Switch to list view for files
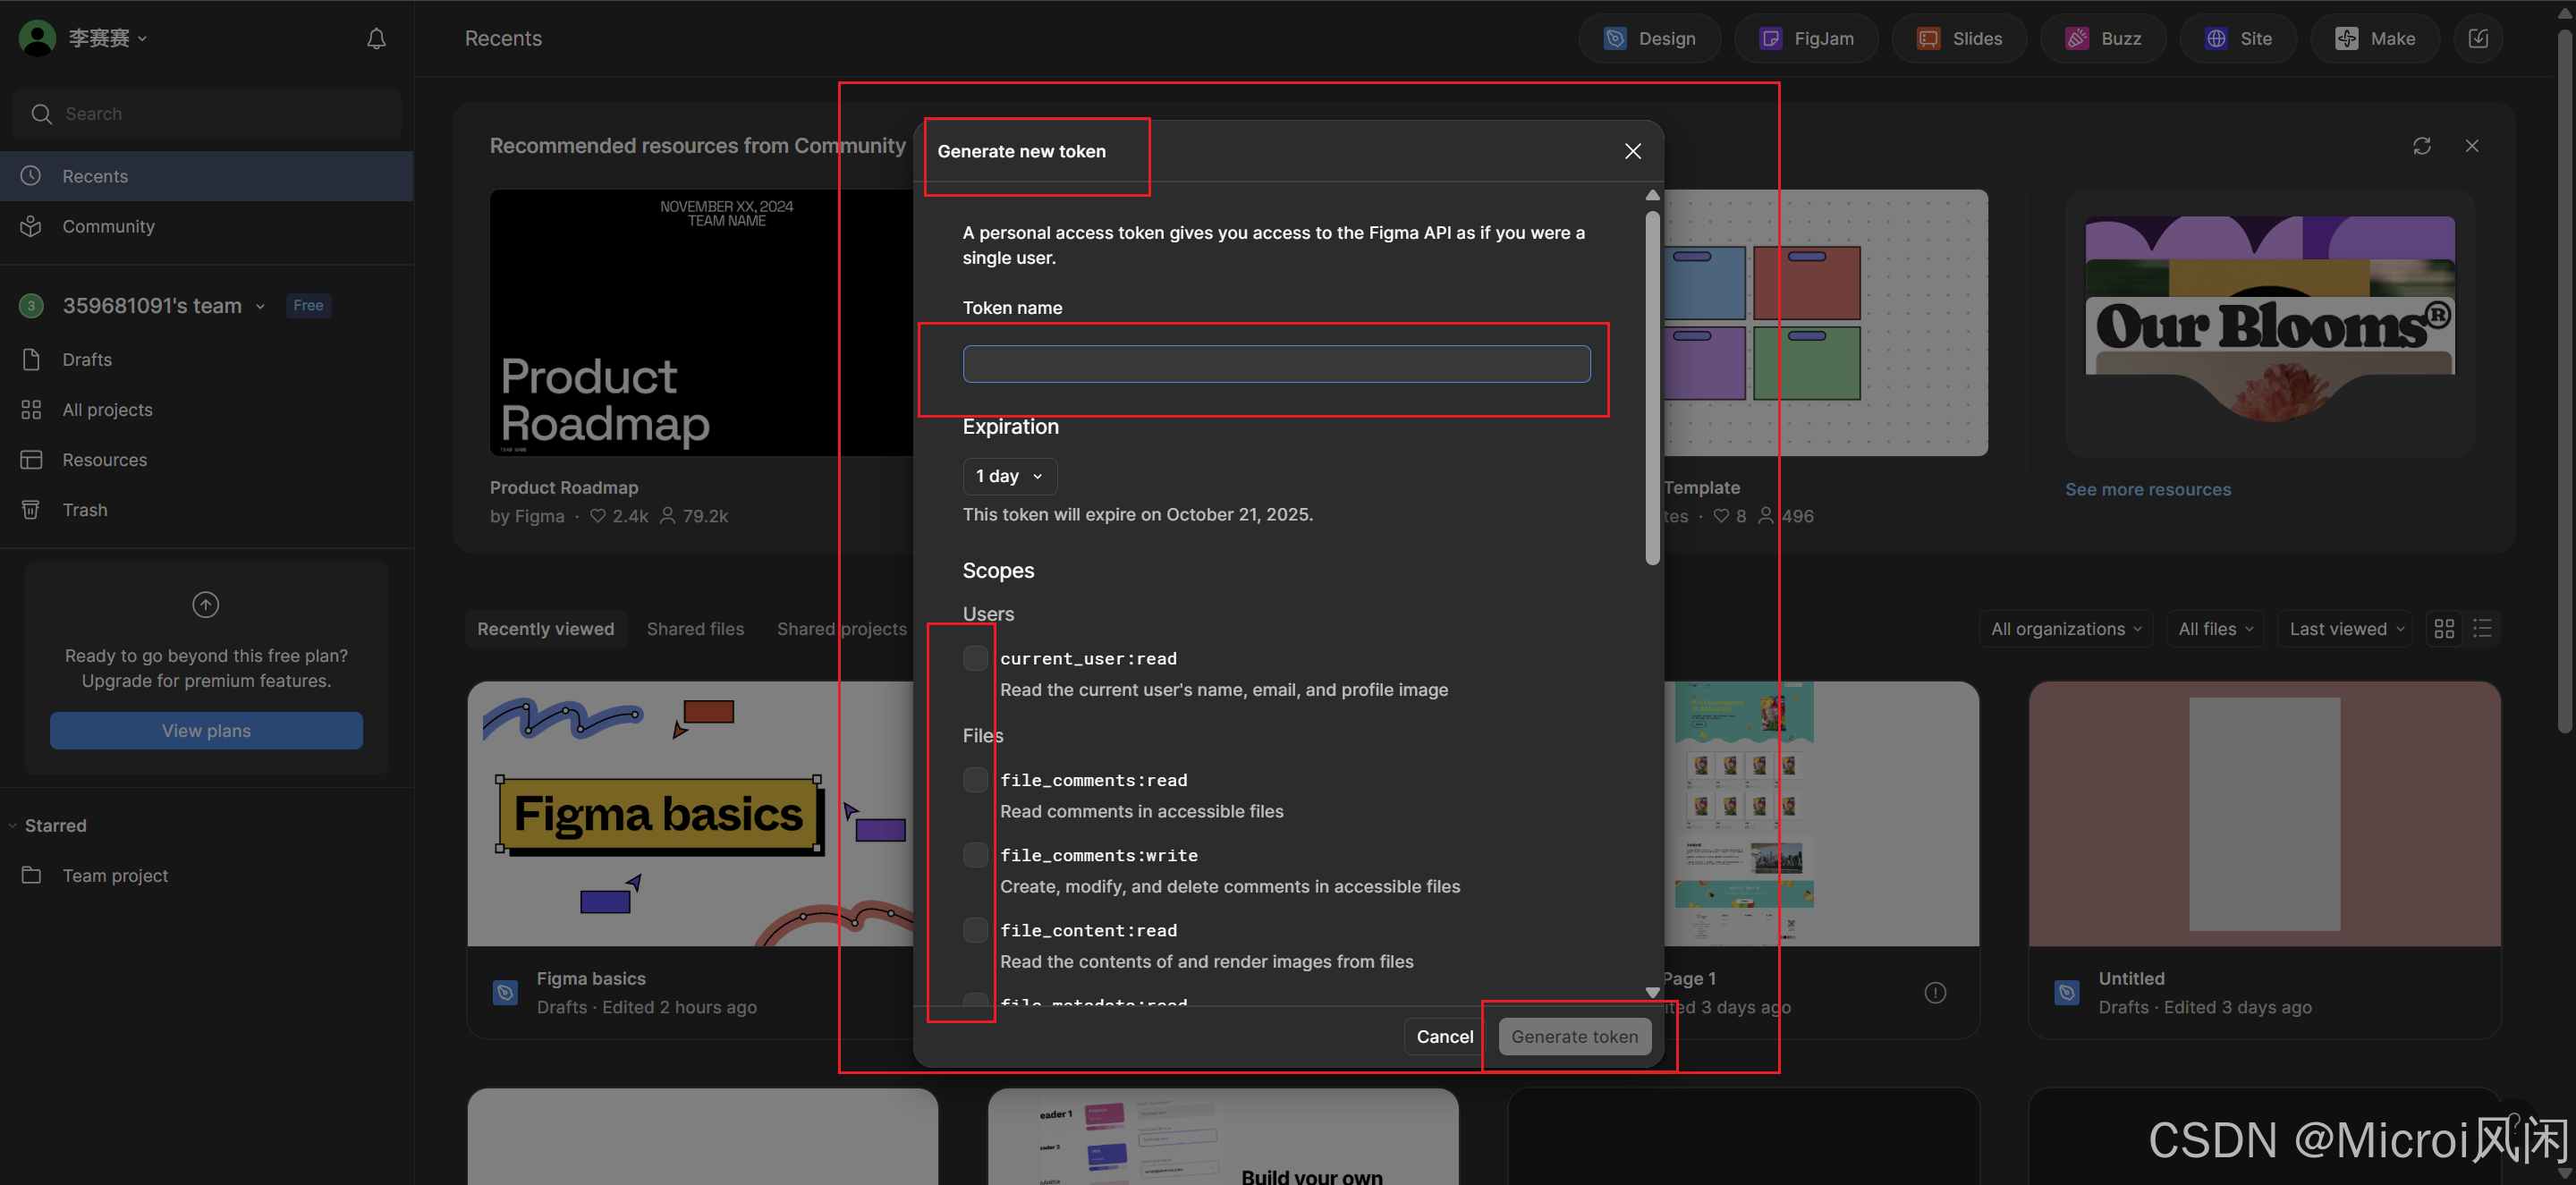This screenshot has height=1185, width=2576. tap(2483, 628)
